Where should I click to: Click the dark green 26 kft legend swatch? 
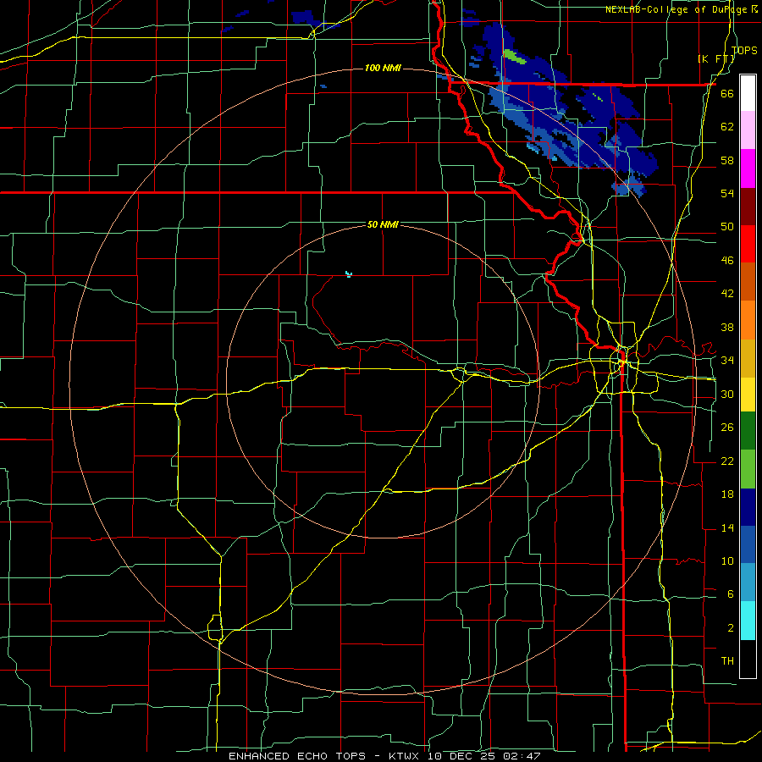[x=748, y=431]
